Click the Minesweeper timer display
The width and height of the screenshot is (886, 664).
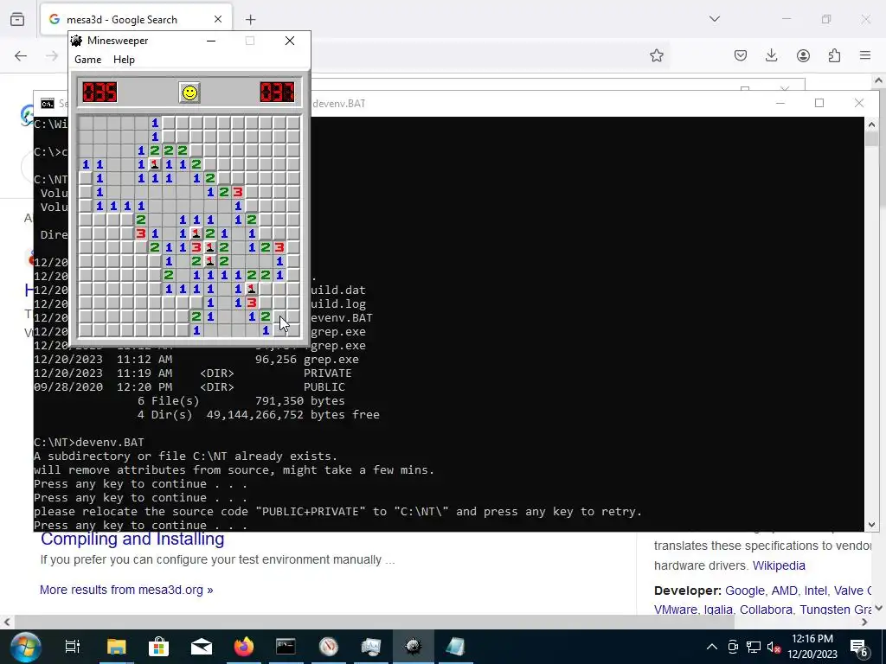point(277,92)
